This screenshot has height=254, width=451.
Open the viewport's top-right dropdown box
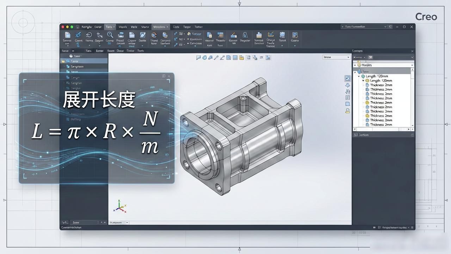(336, 57)
